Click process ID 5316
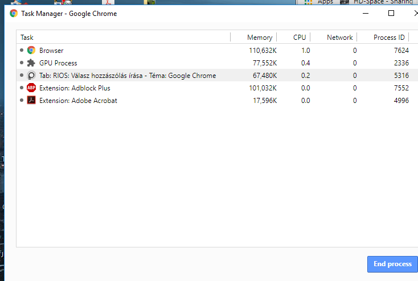 point(401,76)
